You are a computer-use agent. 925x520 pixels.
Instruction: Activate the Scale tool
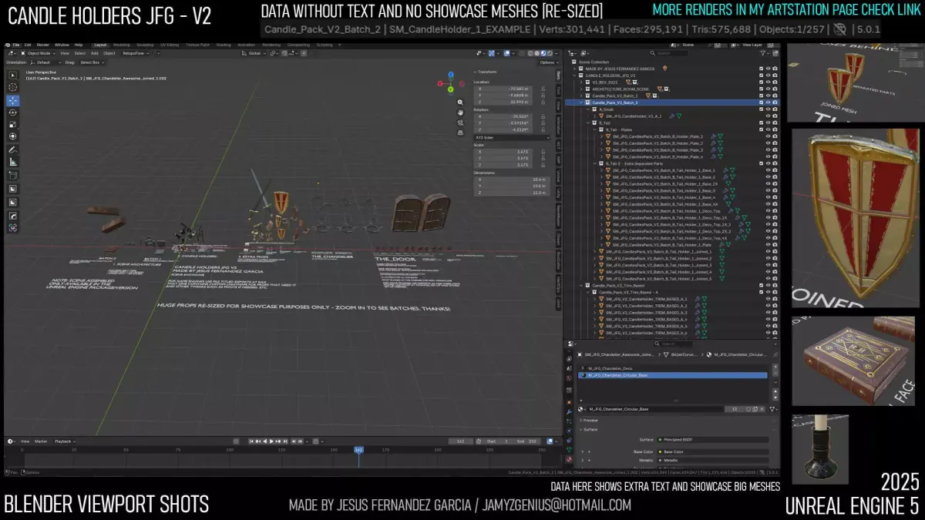[x=12, y=125]
